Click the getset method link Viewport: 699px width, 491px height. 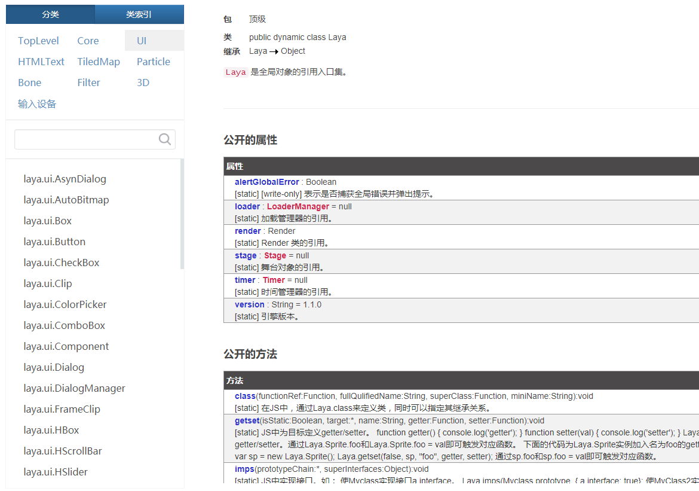tap(247, 421)
